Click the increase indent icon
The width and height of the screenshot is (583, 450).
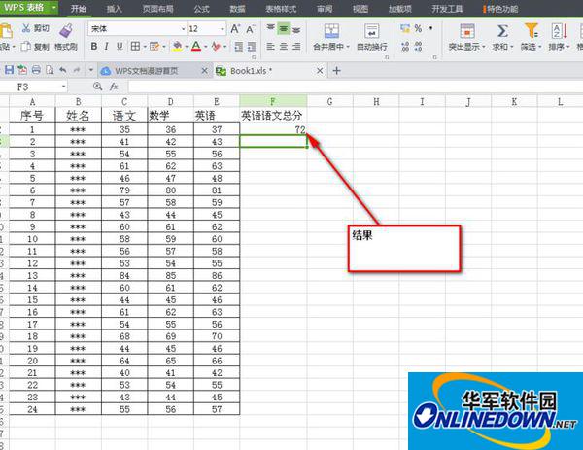(x=252, y=47)
